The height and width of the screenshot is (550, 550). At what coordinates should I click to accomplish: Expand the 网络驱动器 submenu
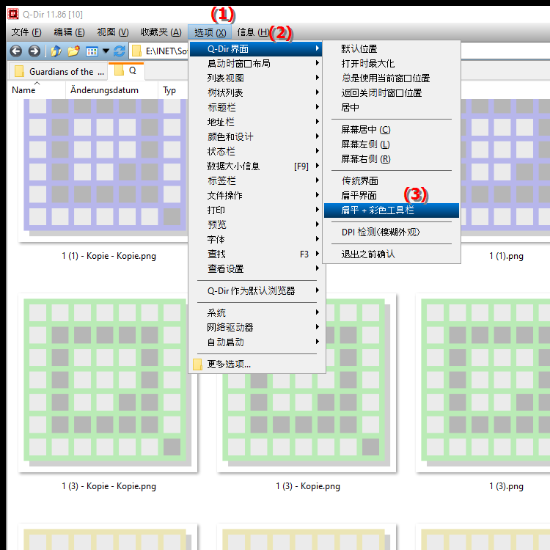click(256, 328)
